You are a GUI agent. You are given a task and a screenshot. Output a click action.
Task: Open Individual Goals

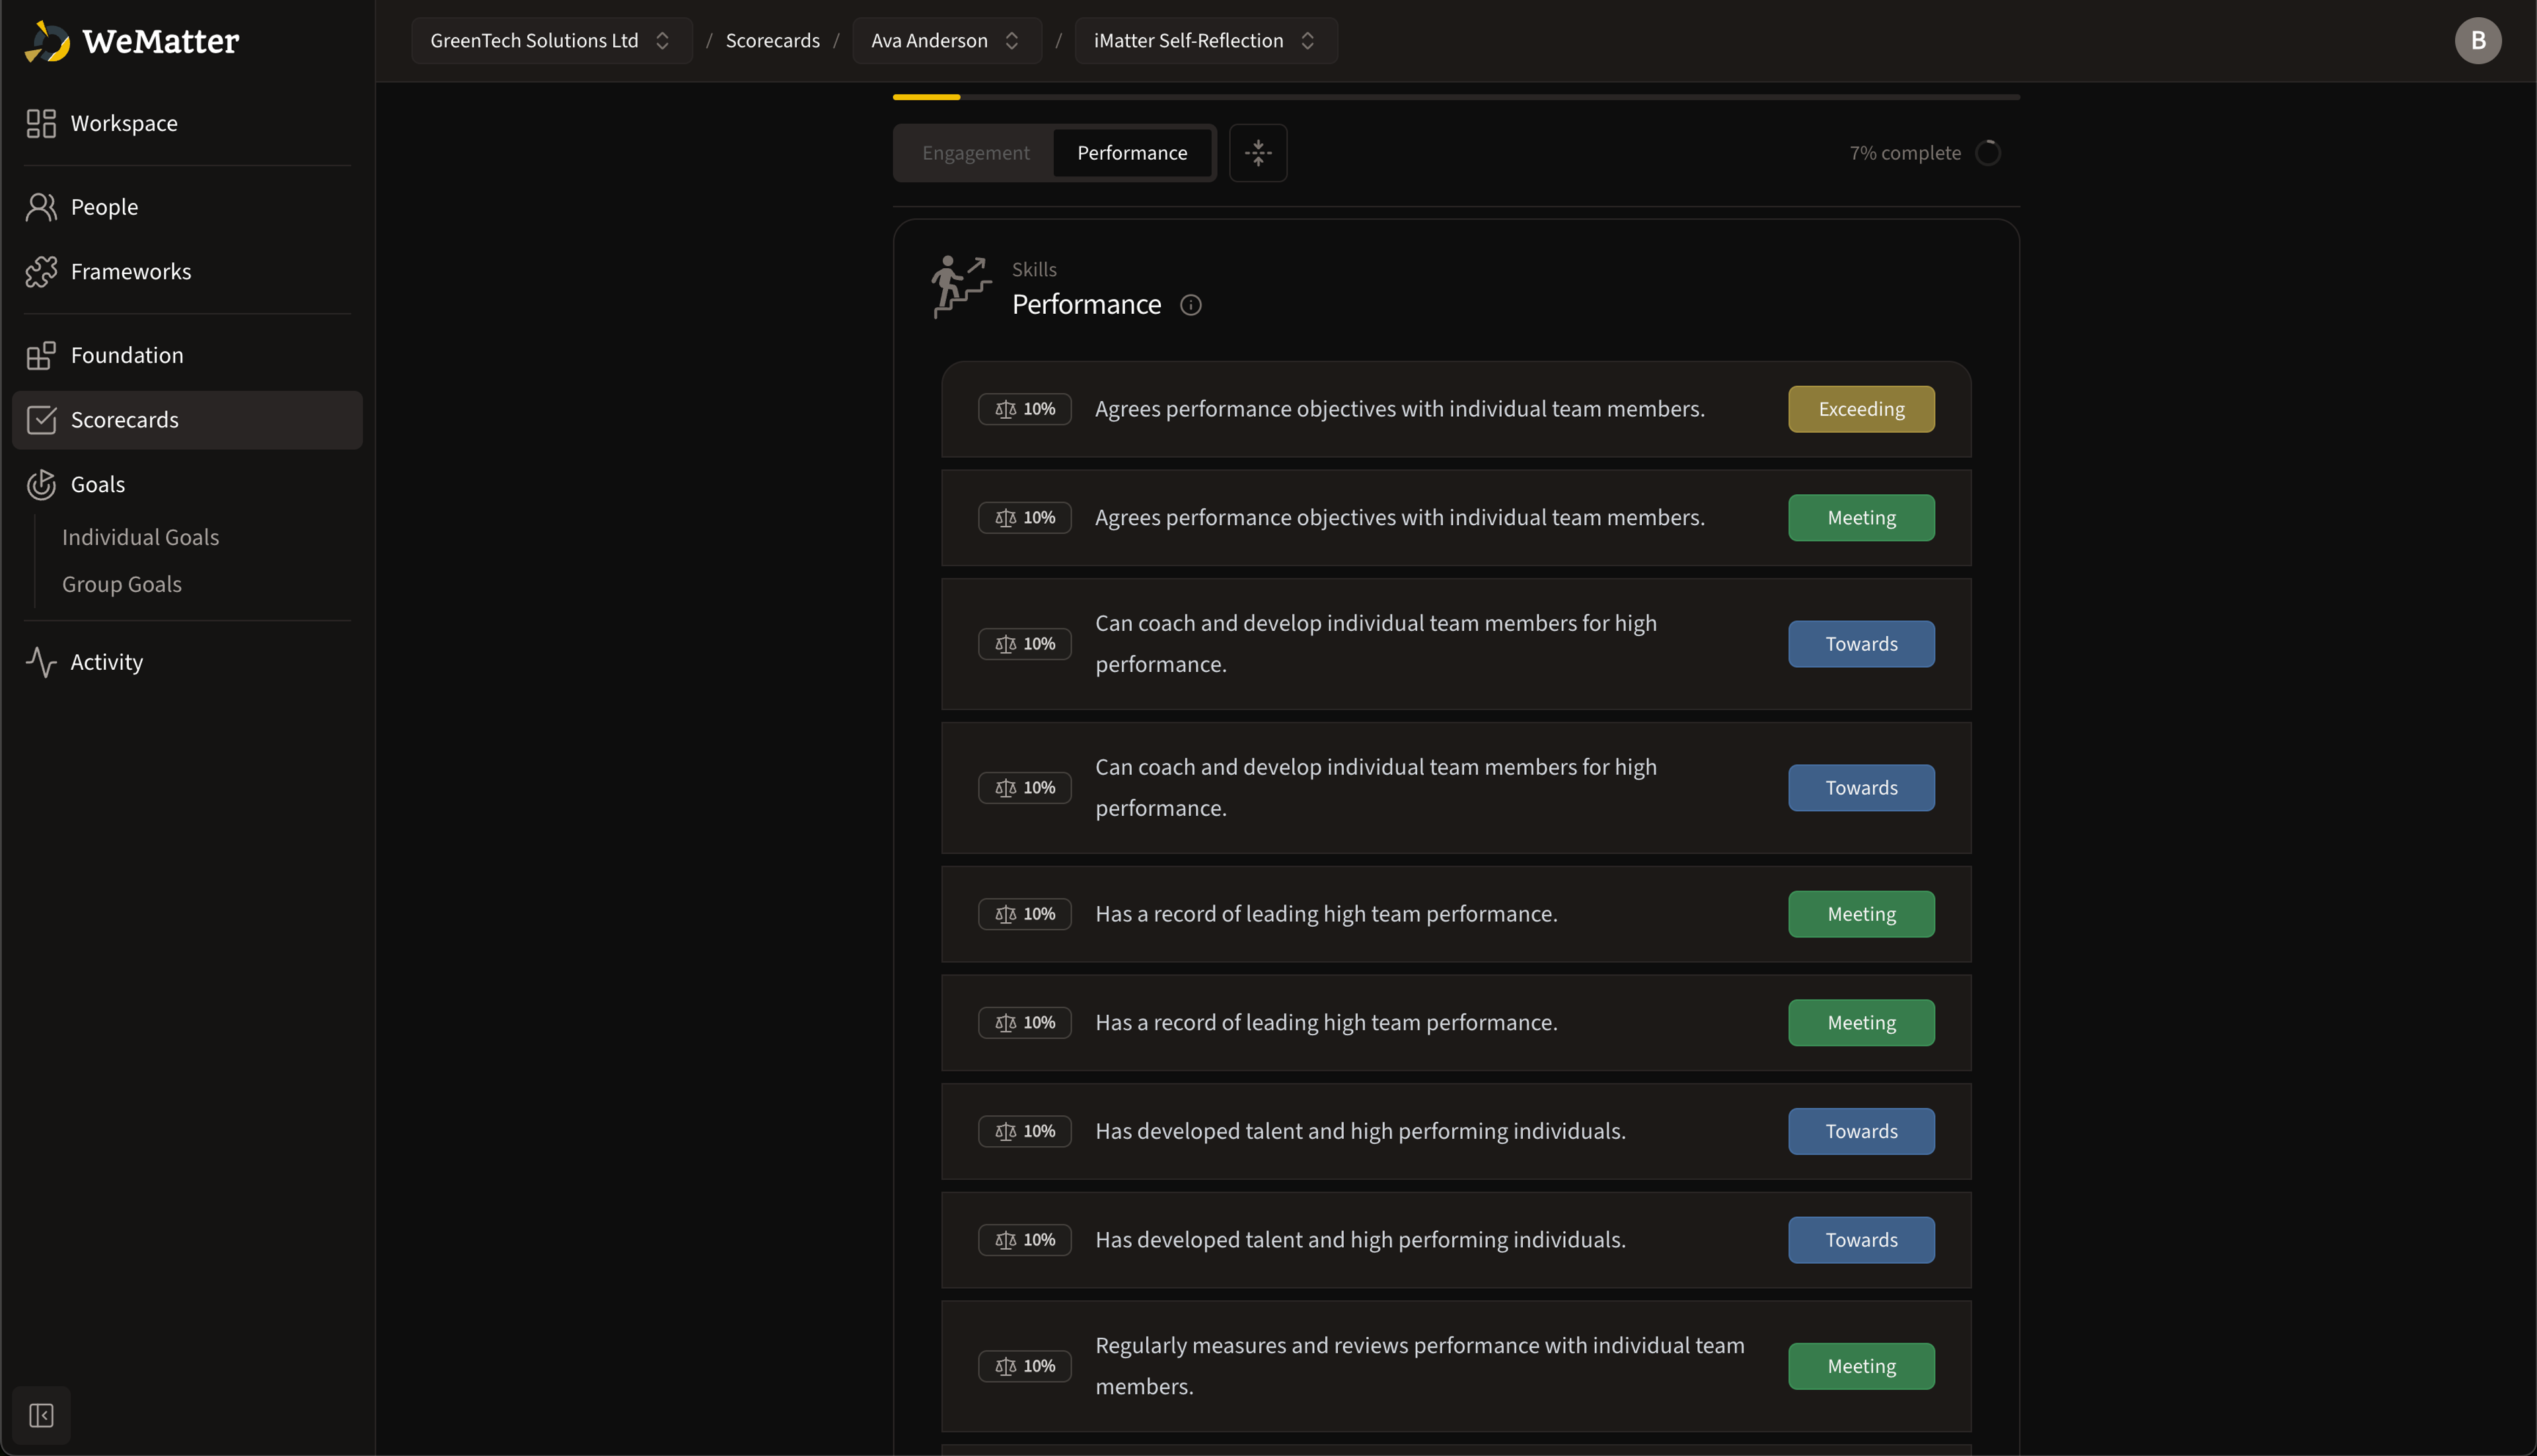[x=140, y=537]
